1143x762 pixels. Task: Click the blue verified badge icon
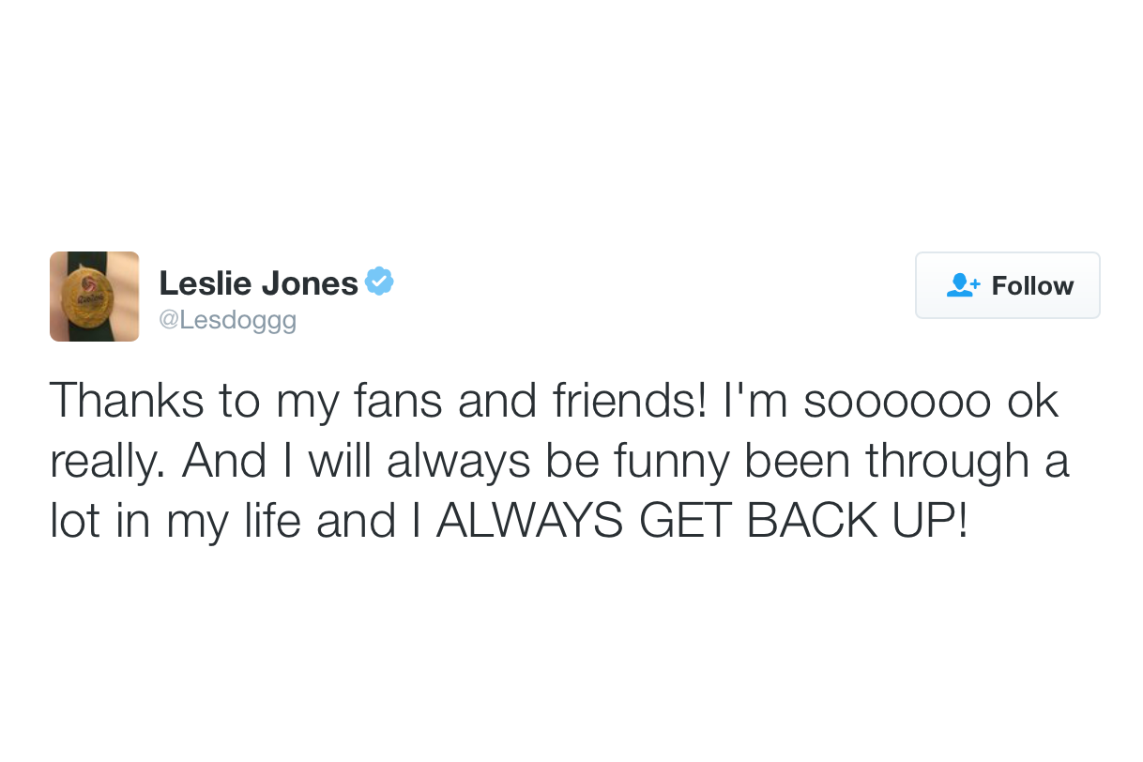[379, 282]
